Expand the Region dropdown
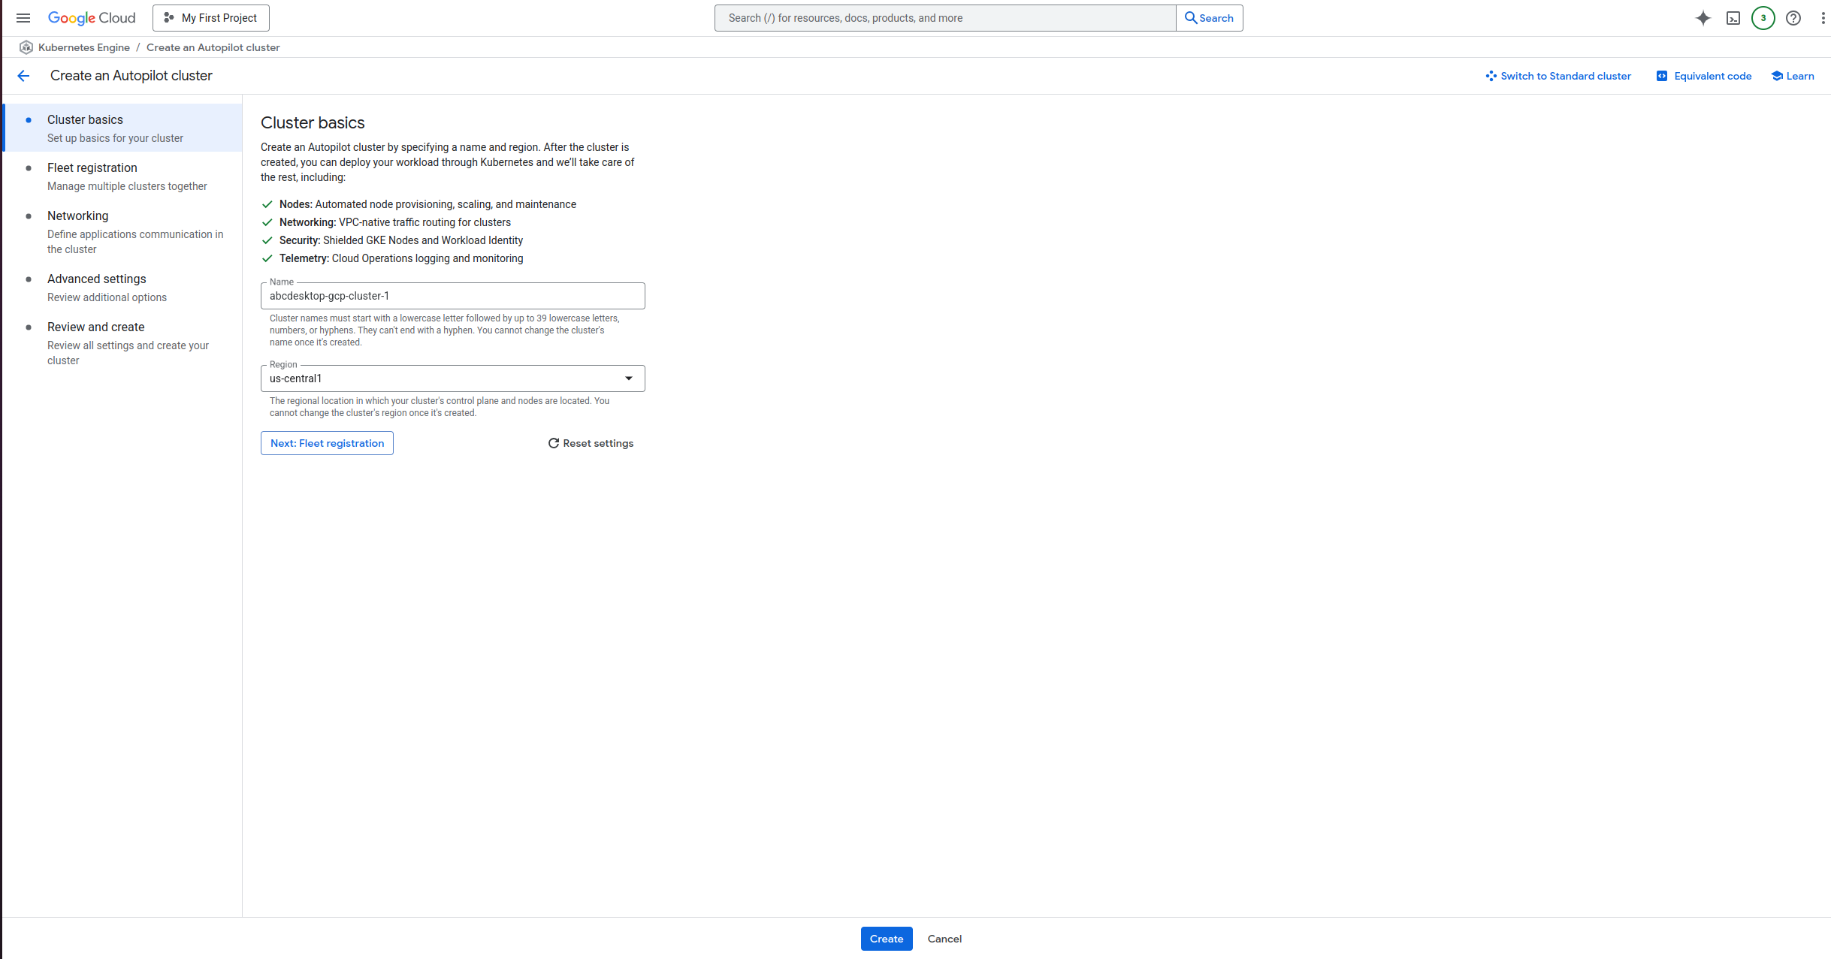 tap(452, 378)
